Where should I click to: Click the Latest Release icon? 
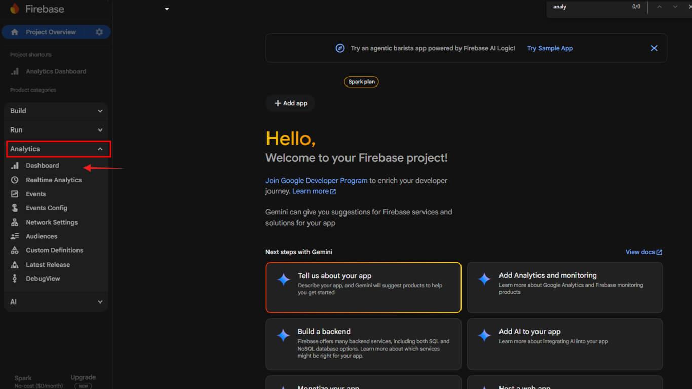[15, 265]
